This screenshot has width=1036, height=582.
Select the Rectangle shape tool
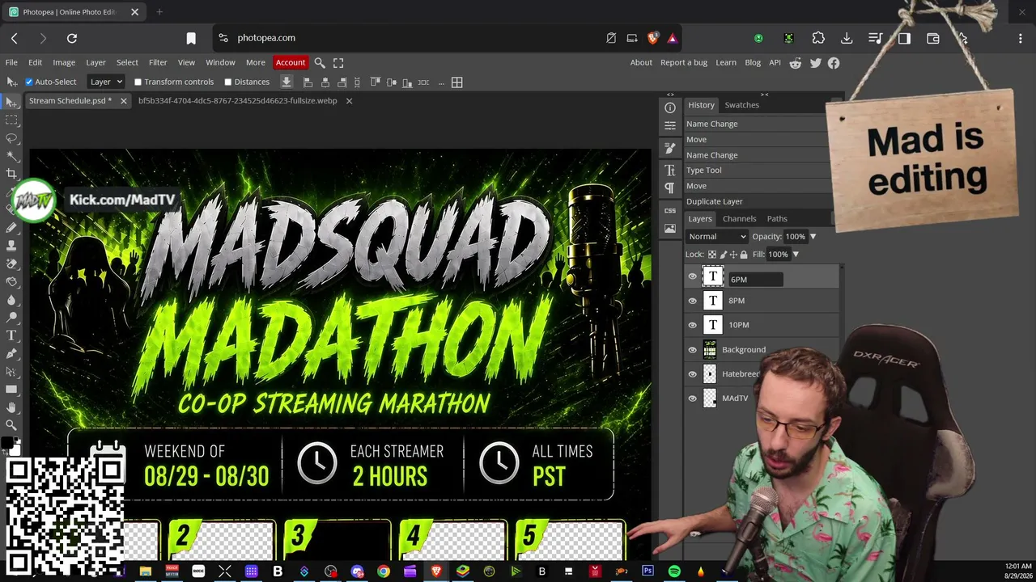click(11, 389)
